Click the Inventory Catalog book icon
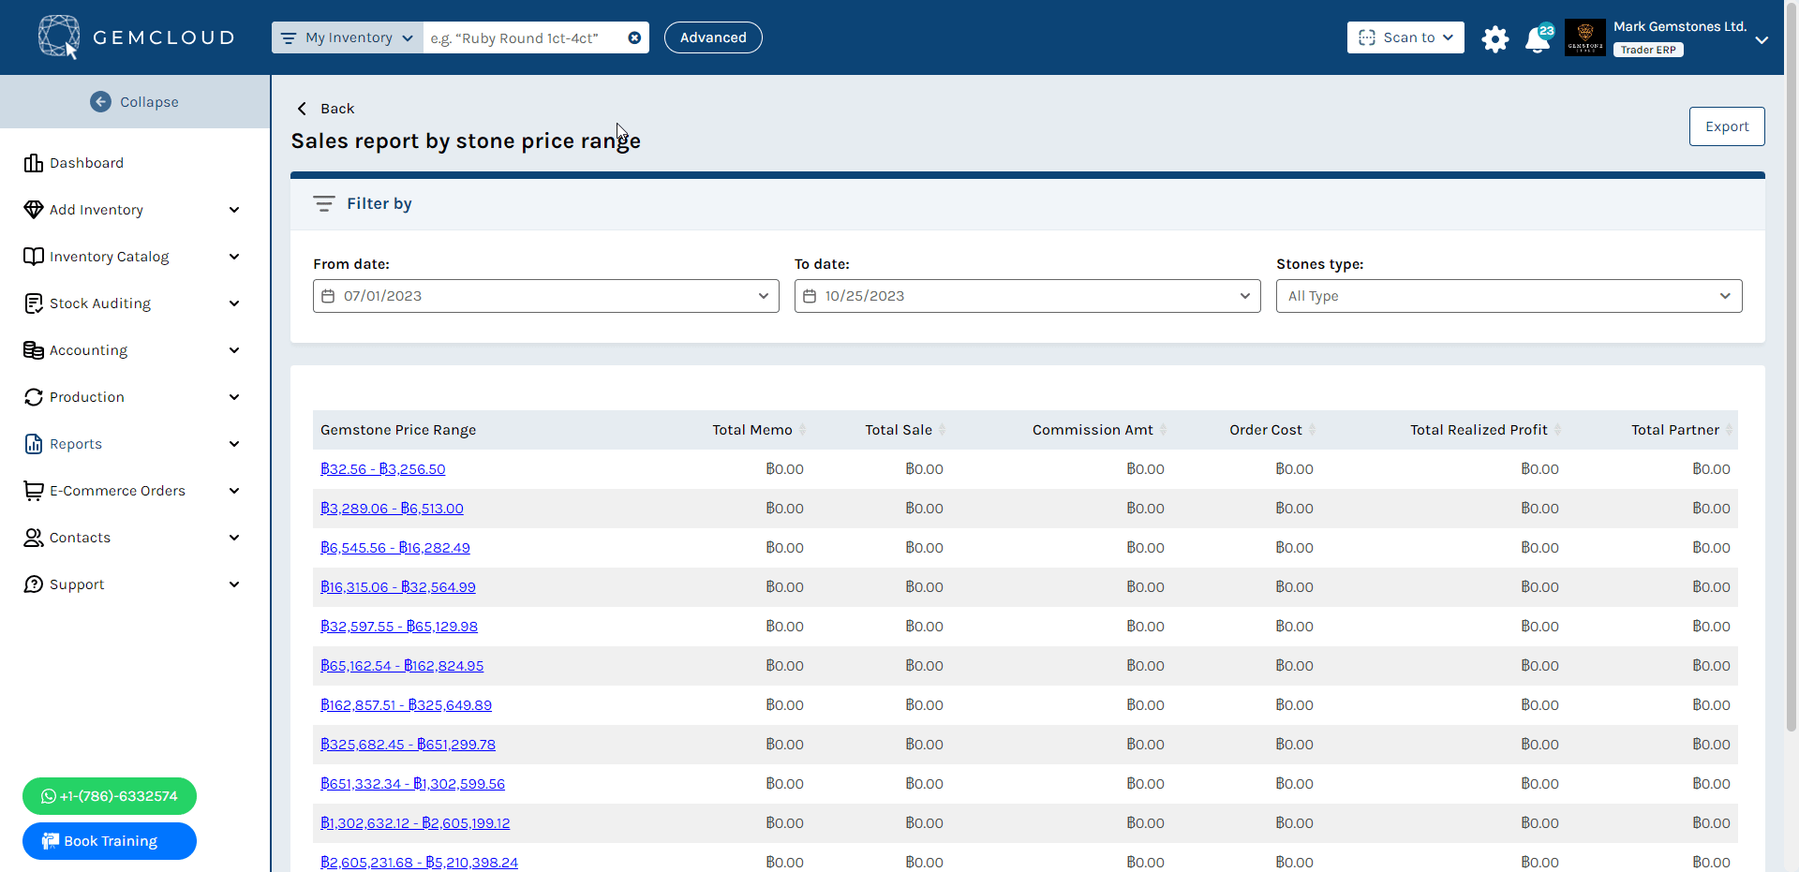This screenshot has height=872, width=1799. click(x=34, y=257)
